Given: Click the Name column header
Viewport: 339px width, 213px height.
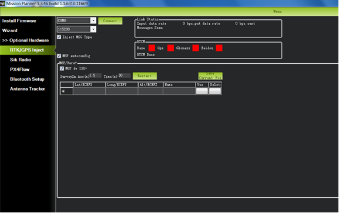Looking at the screenshot, I should tap(179, 85).
